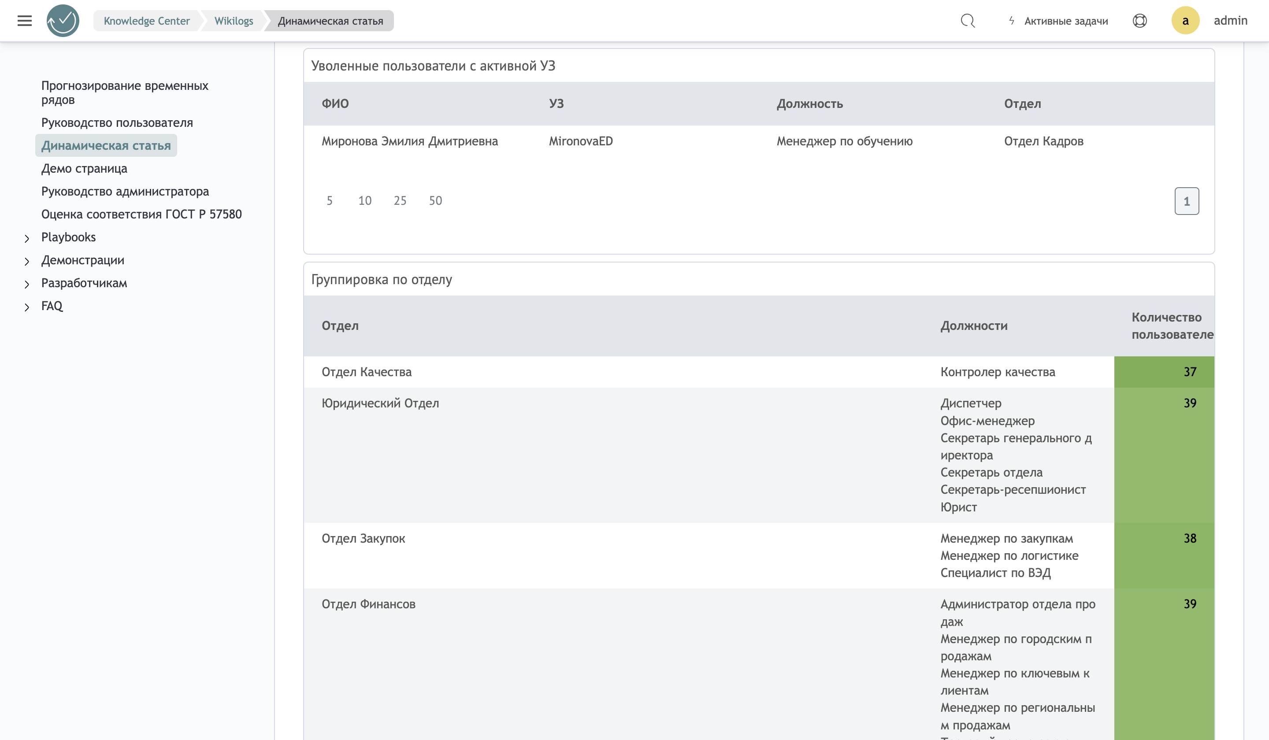Open Playbooks section label
1269x740 pixels.
68,237
